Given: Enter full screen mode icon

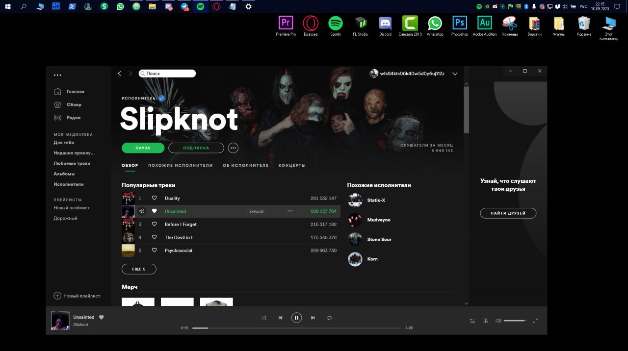Looking at the screenshot, I should [535, 321].
